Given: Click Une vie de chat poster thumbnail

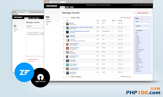Looking at the screenshot, I should tap(68, 73).
